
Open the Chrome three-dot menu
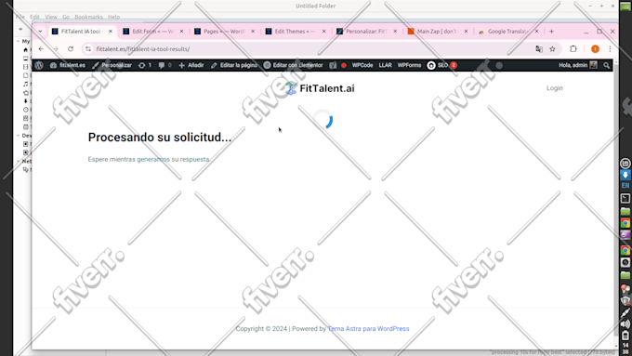610,48
